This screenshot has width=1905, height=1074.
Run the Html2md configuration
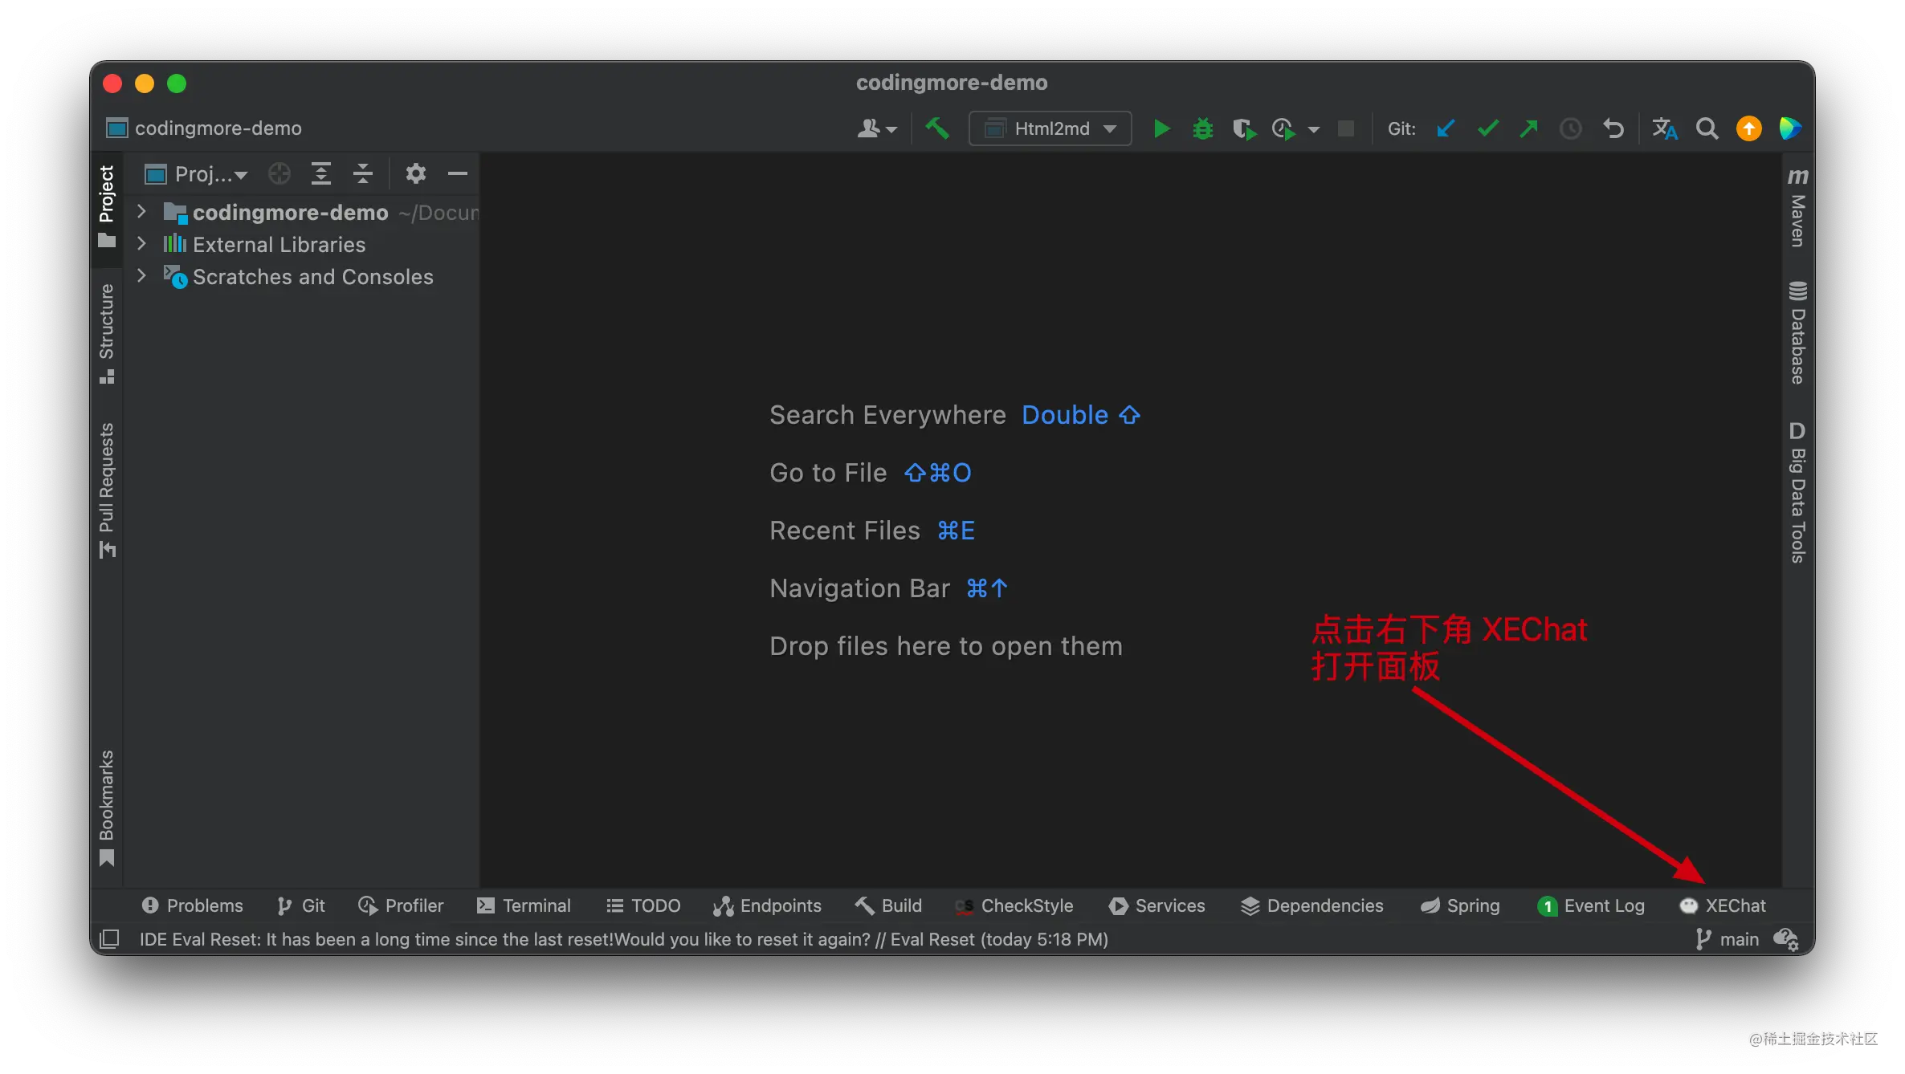point(1161,128)
